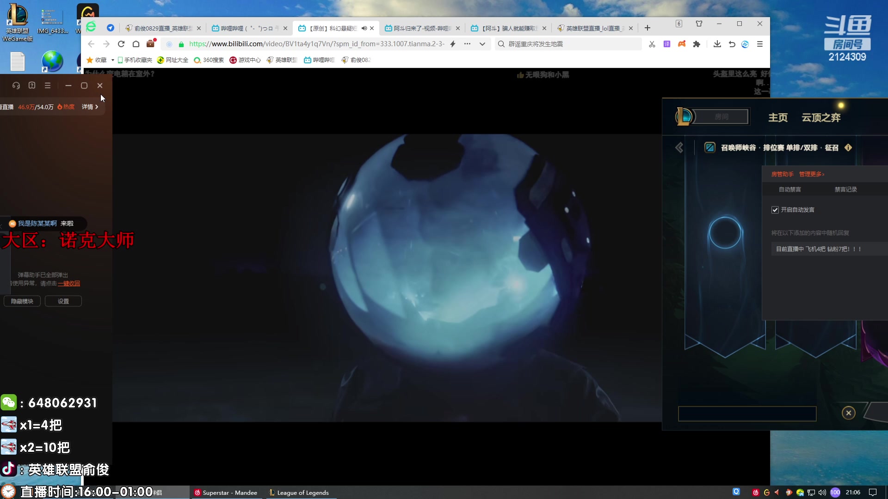Open a new browser tab
Viewport: 888px width, 499px height.
pos(647,28)
